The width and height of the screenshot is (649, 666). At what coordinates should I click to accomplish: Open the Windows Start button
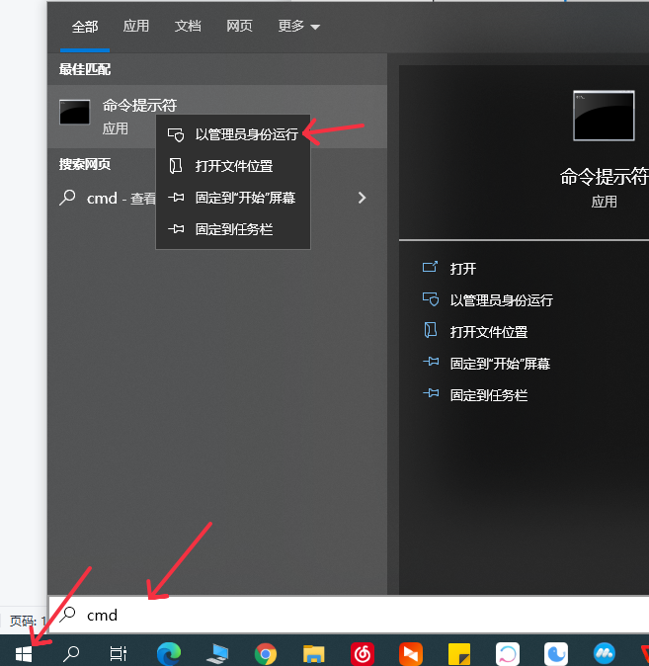(24, 654)
